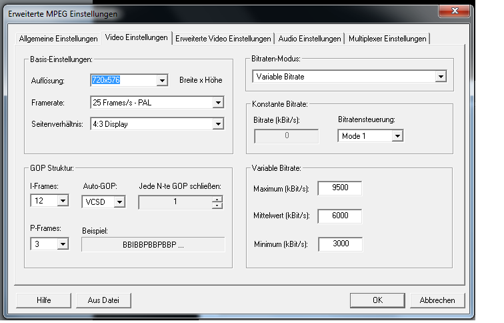
Task: Expand the Framerate 25 Frames/s dropdown
Action: pos(218,103)
